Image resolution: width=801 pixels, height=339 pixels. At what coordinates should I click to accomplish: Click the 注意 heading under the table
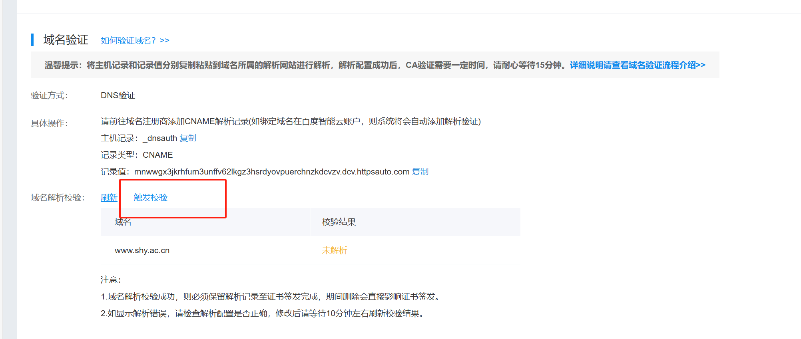tap(111, 280)
